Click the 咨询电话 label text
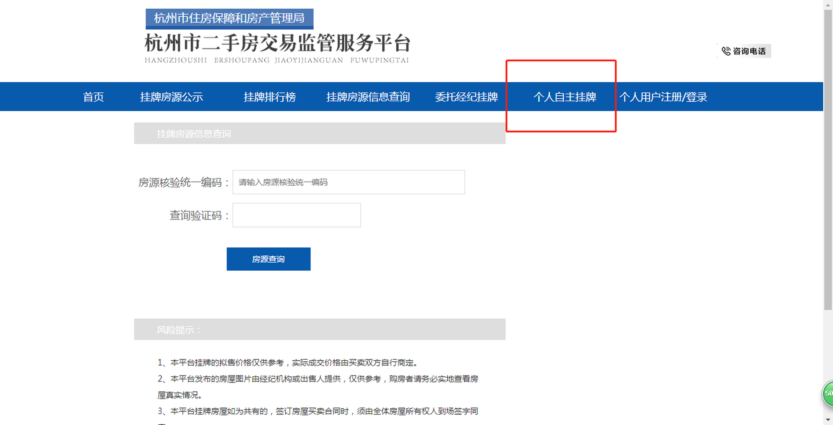The height and width of the screenshot is (425, 833). coord(749,51)
